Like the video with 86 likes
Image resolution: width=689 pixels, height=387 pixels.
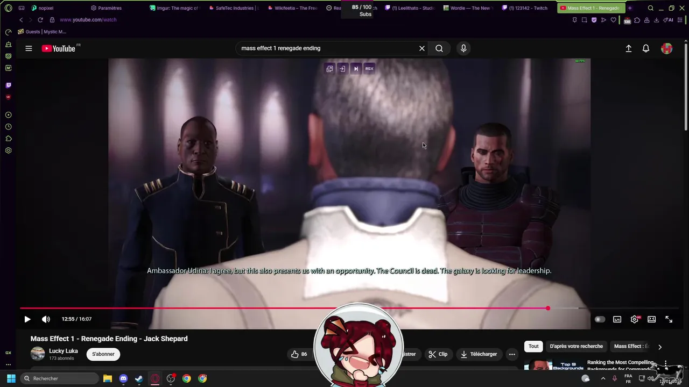299,354
